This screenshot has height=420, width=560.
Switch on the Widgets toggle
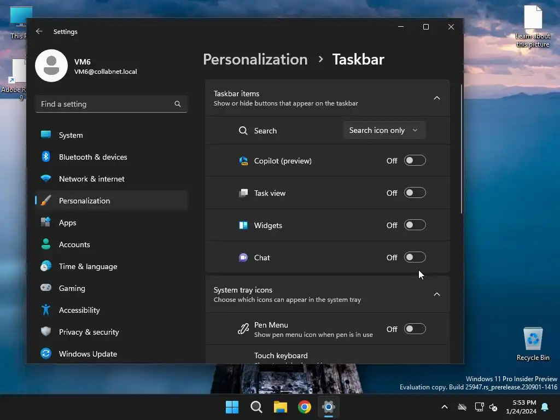[415, 225]
